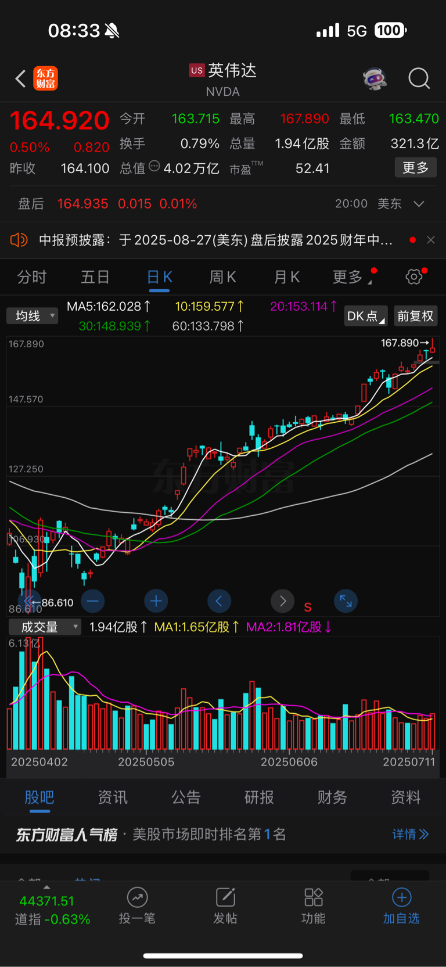The image size is (446, 967).
Task: Tap the 167.890 high price label on chart
Action: [400, 343]
